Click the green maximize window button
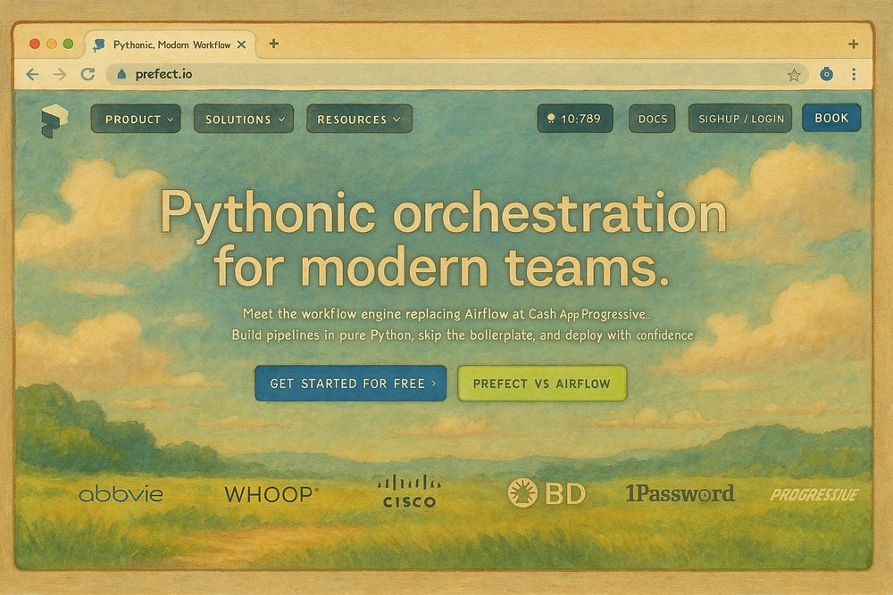This screenshot has height=595, width=893. [x=69, y=44]
